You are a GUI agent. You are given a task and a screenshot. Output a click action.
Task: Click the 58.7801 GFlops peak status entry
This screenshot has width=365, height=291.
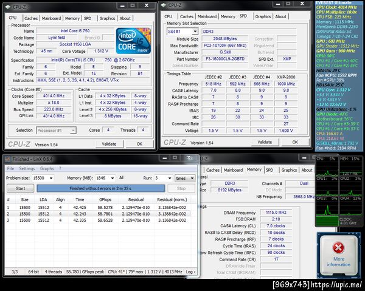coord(85,272)
